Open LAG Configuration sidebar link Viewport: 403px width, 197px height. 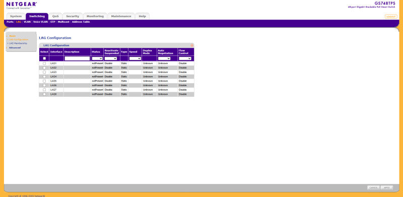point(19,40)
